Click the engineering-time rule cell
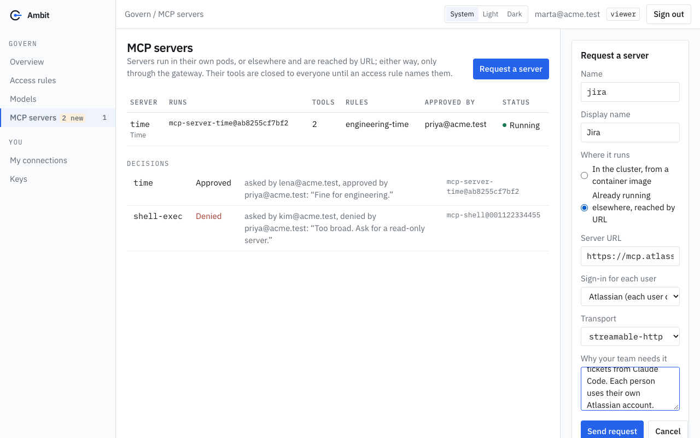The height and width of the screenshot is (438, 700). 377,124
